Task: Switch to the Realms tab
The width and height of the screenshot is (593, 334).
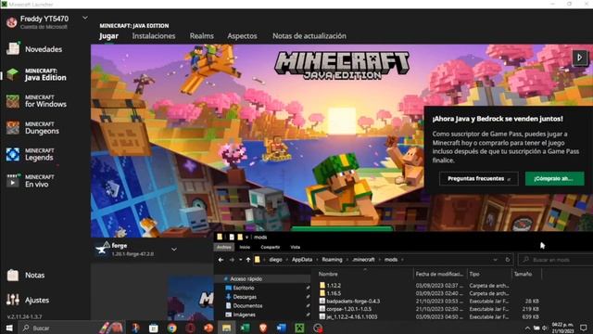Action: point(202,36)
